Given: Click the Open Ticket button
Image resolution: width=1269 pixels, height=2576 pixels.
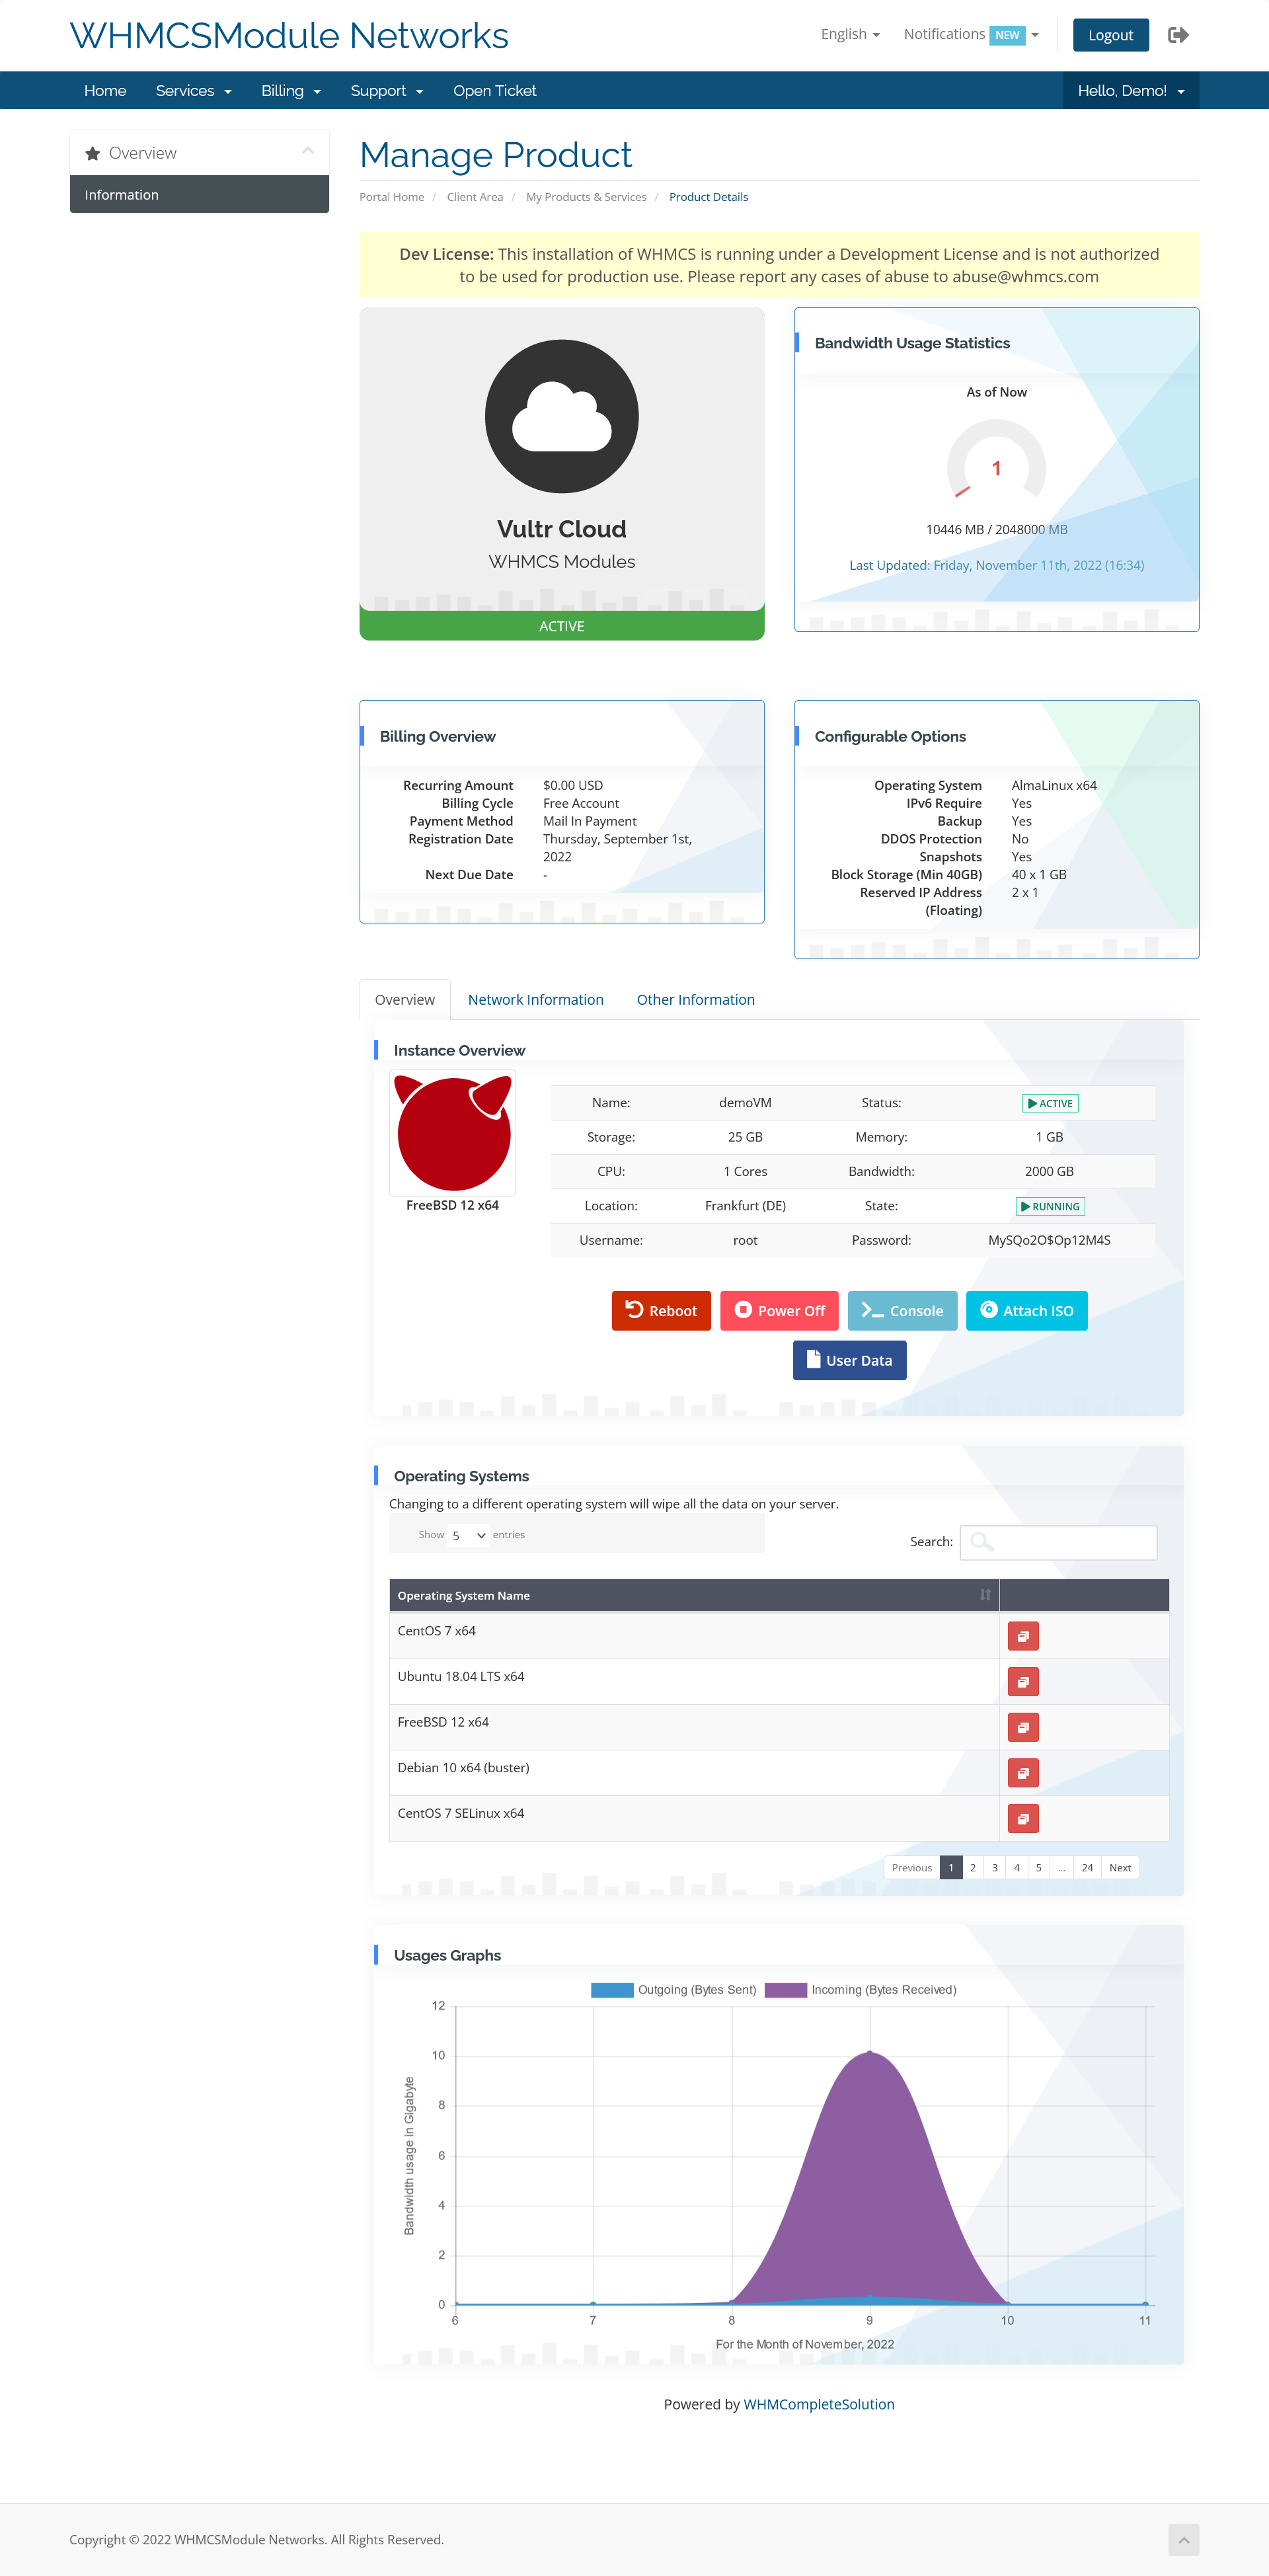Looking at the screenshot, I should click(494, 91).
